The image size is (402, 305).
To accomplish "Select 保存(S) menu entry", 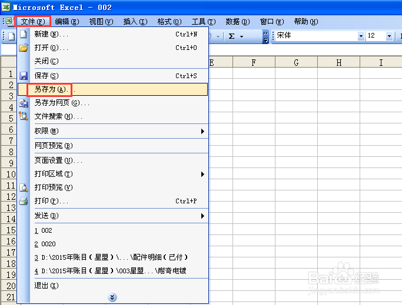I will pos(113,76).
